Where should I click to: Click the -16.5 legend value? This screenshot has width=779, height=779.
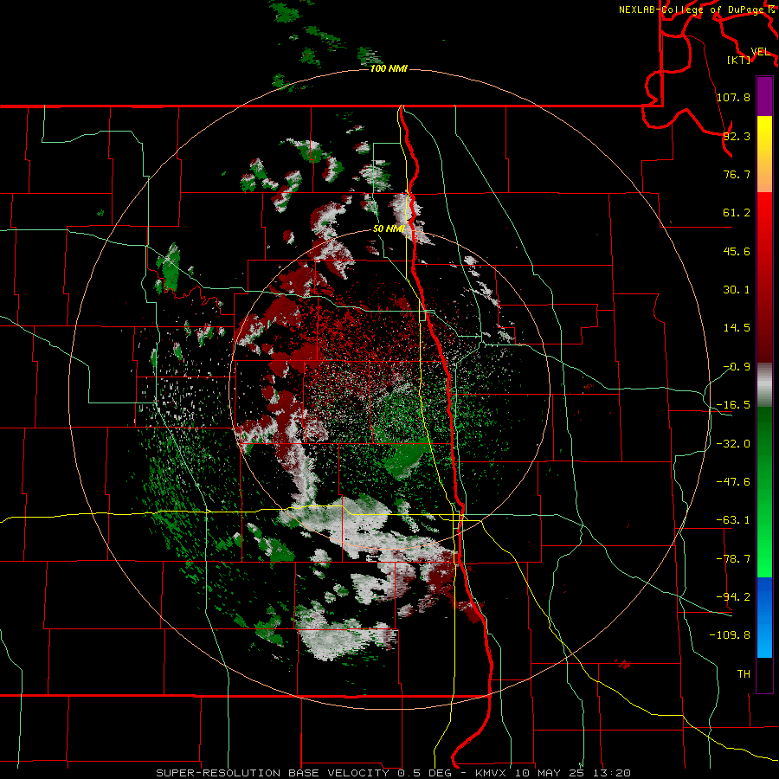point(733,405)
